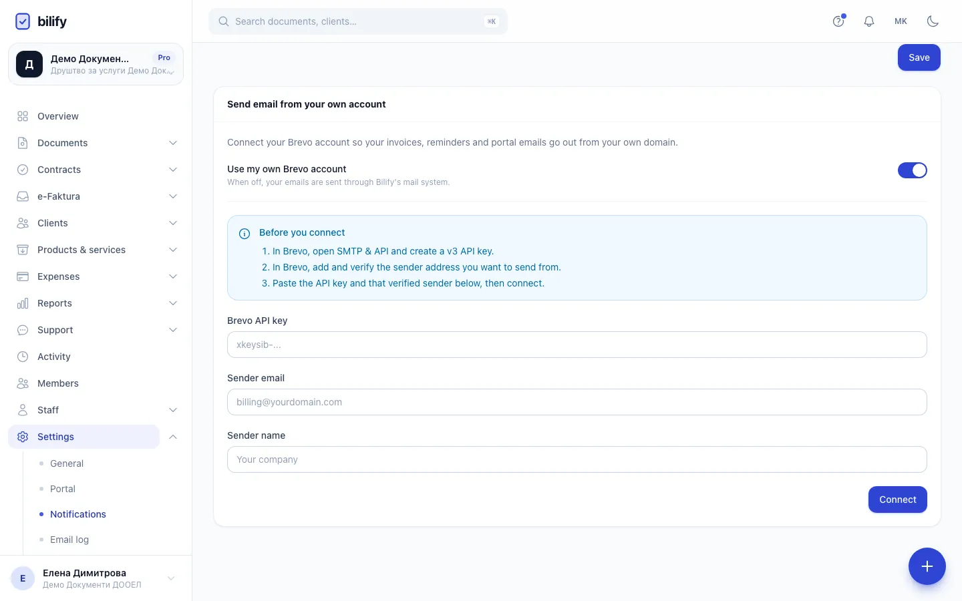Click the Support chat bubble icon
Viewport: 962px width, 601px height.
coord(23,330)
